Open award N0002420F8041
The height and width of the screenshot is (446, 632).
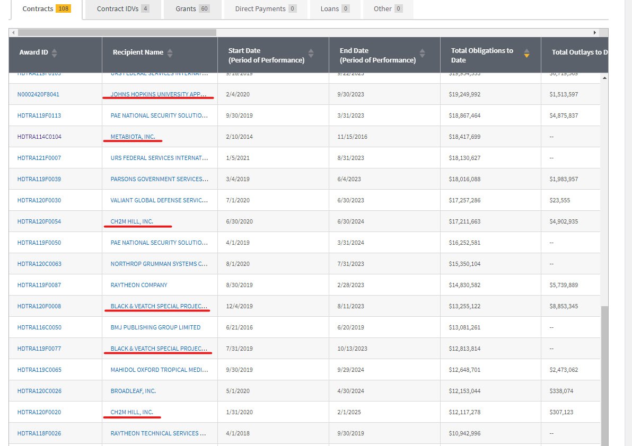pos(38,94)
